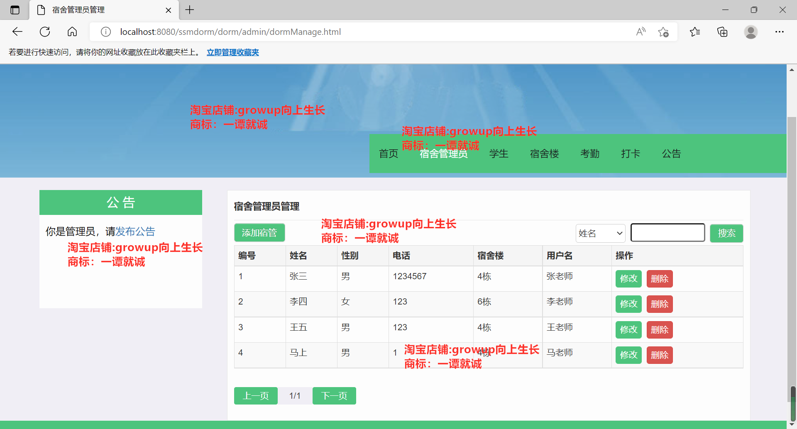
Task: Click the read aloud icon in address bar
Action: pyautogui.click(x=641, y=32)
